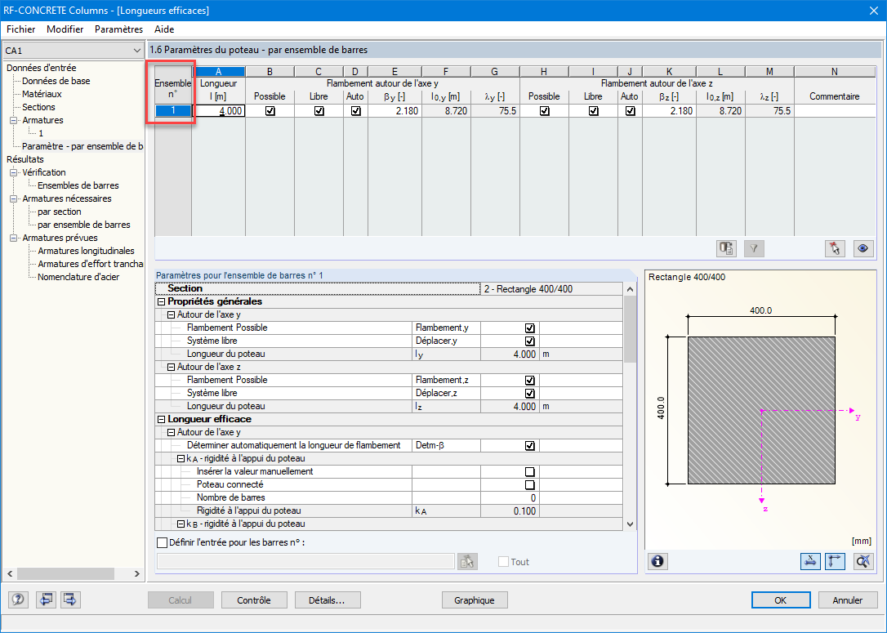Select Sections in navigation tree

38,107
